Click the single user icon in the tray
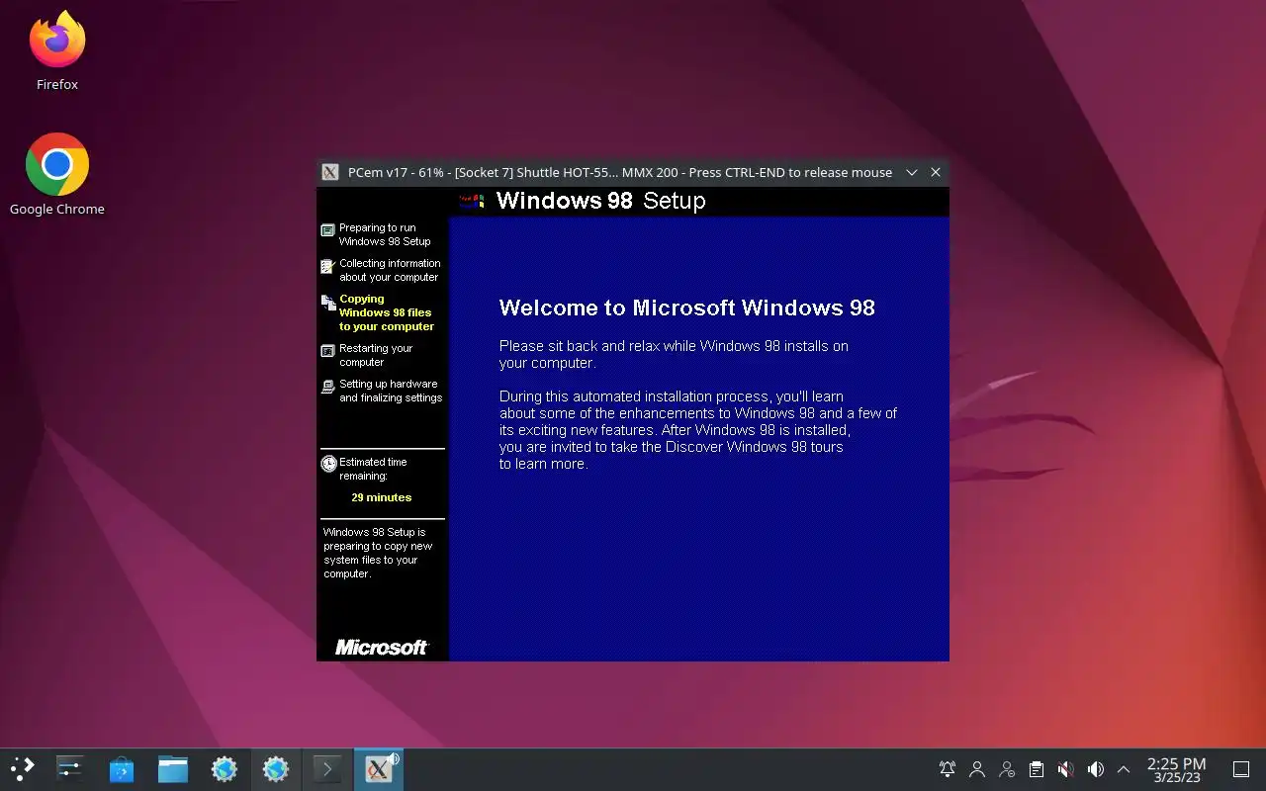The width and height of the screenshot is (1266, 791). click(x=977, y=769)
